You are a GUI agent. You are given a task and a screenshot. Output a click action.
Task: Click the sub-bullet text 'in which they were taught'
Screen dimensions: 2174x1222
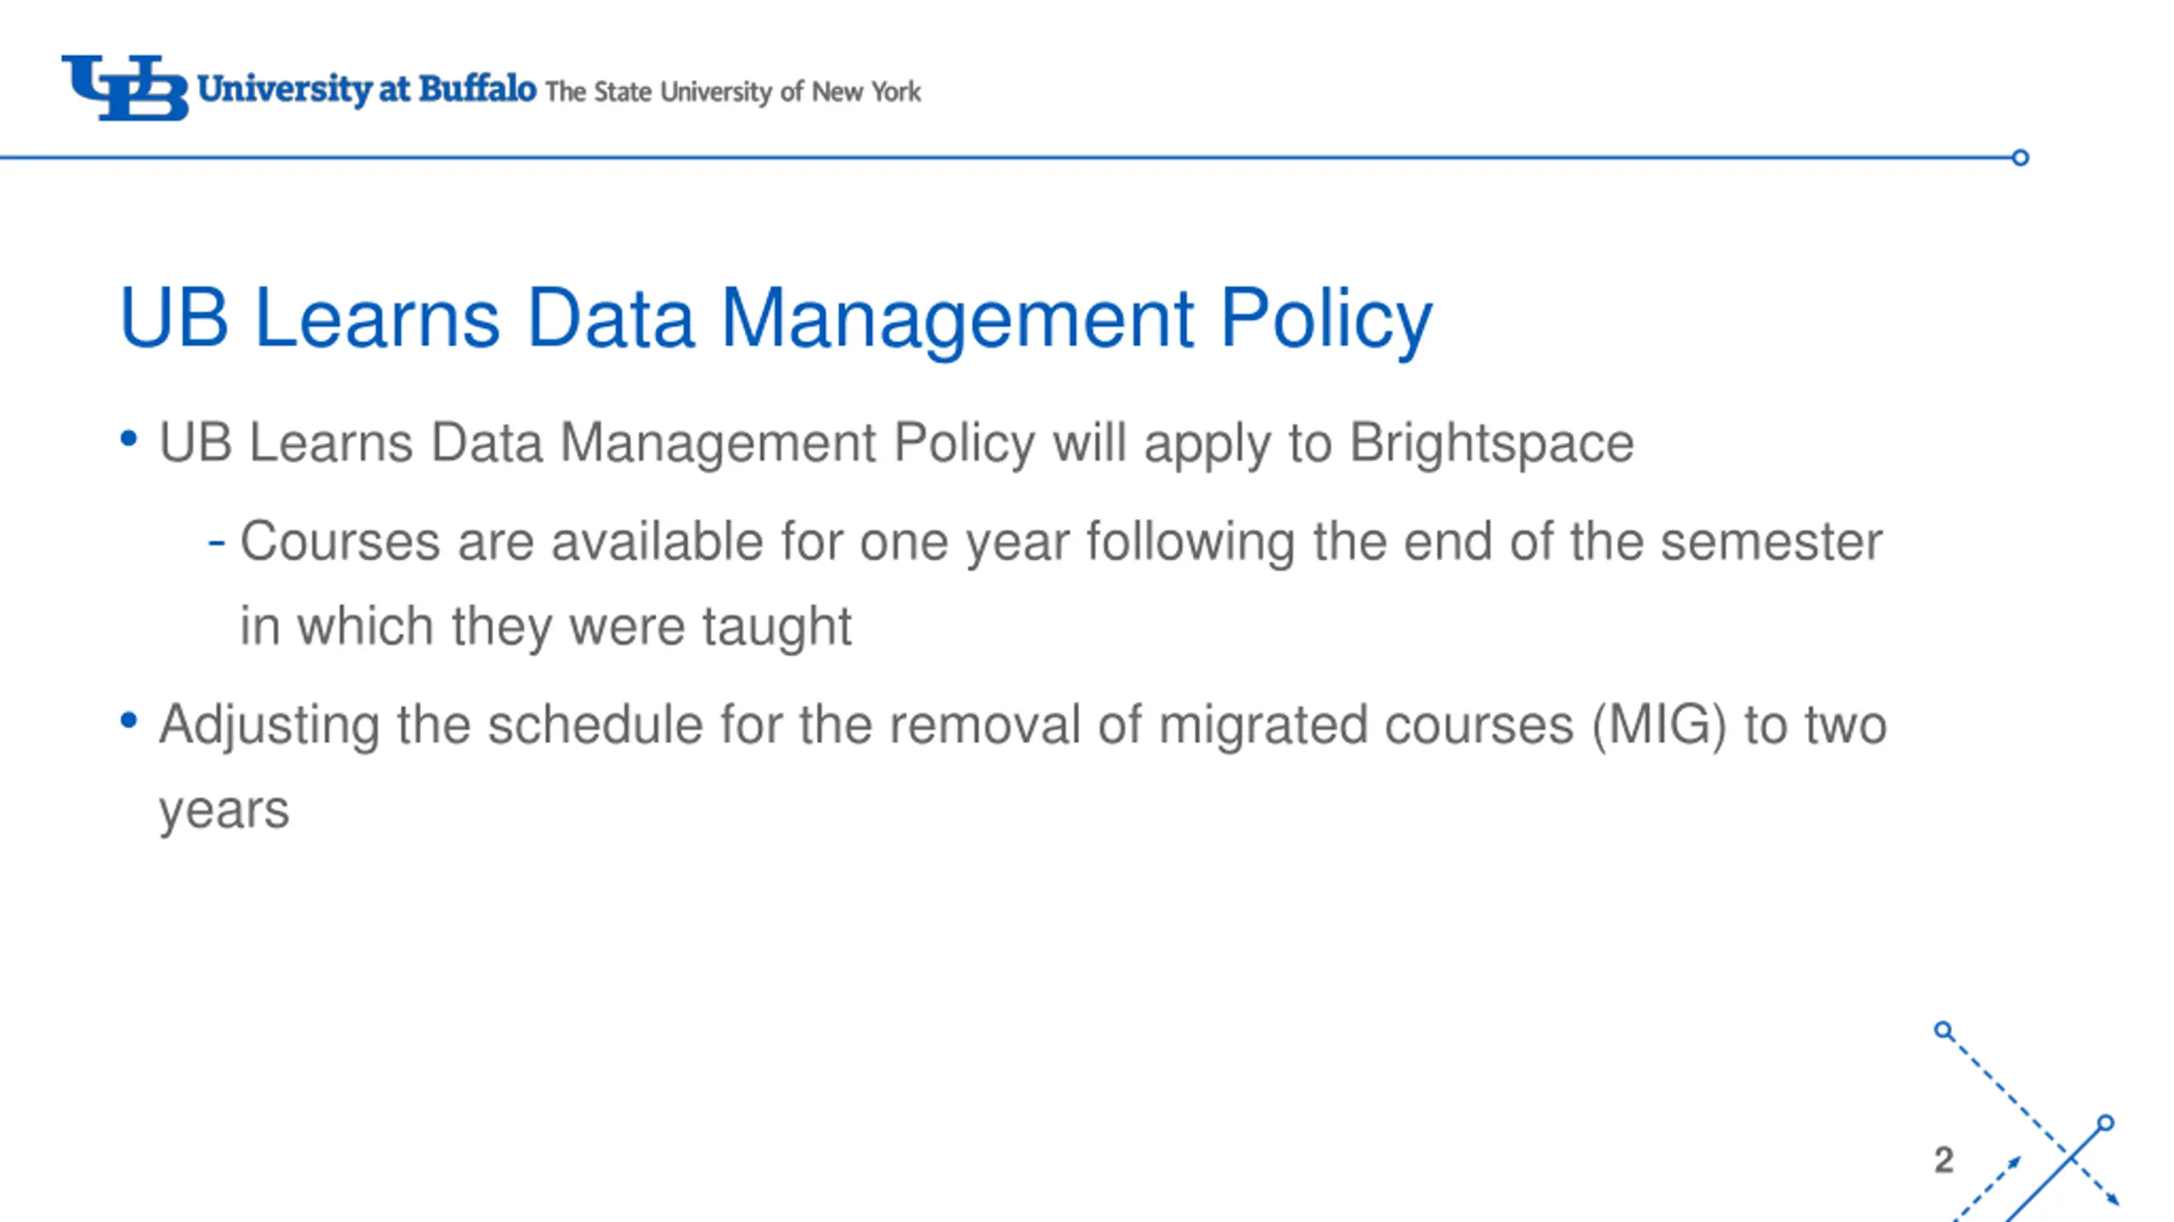tap(545, 627)
